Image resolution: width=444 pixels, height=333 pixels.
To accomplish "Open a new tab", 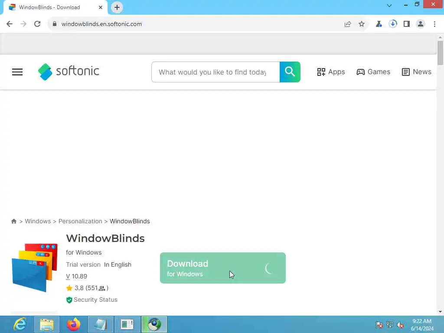I will point(117,7).
